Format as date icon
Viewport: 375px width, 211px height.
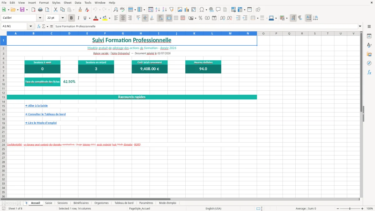[214, 18]
